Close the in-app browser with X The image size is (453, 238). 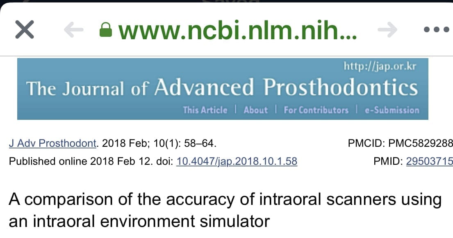(x=24, y=30)
